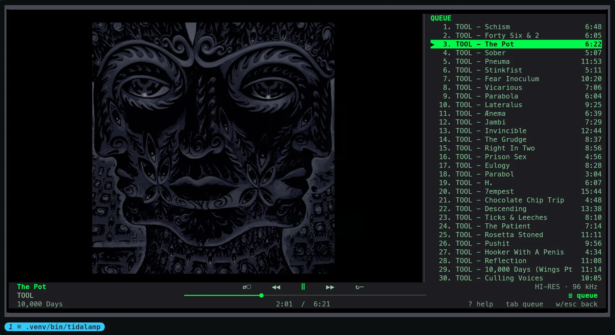Select queue row Invincible
615x335 pixels.
516,131
